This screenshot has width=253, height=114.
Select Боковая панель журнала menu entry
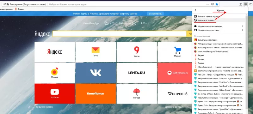click(x=219, y=16)
